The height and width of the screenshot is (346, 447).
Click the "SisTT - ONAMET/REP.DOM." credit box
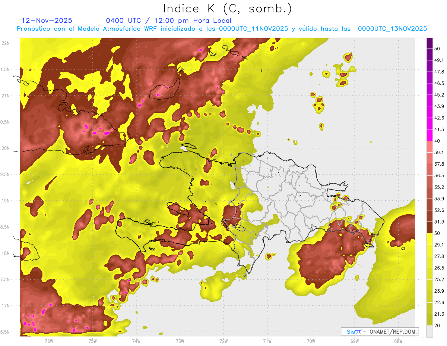[x=380, y=331]
